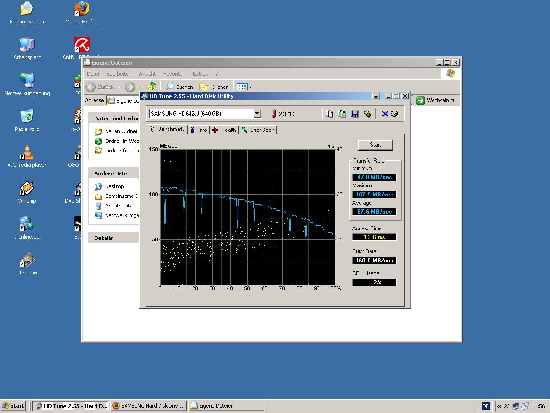This screenshot has height=413, width=550.
Task: Select Netzwerkumgebung desktop icon
Action: [27, 85]
